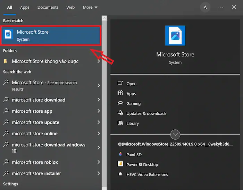
Task: Select web suggestion microsoft store online
Action: [35, 133]
